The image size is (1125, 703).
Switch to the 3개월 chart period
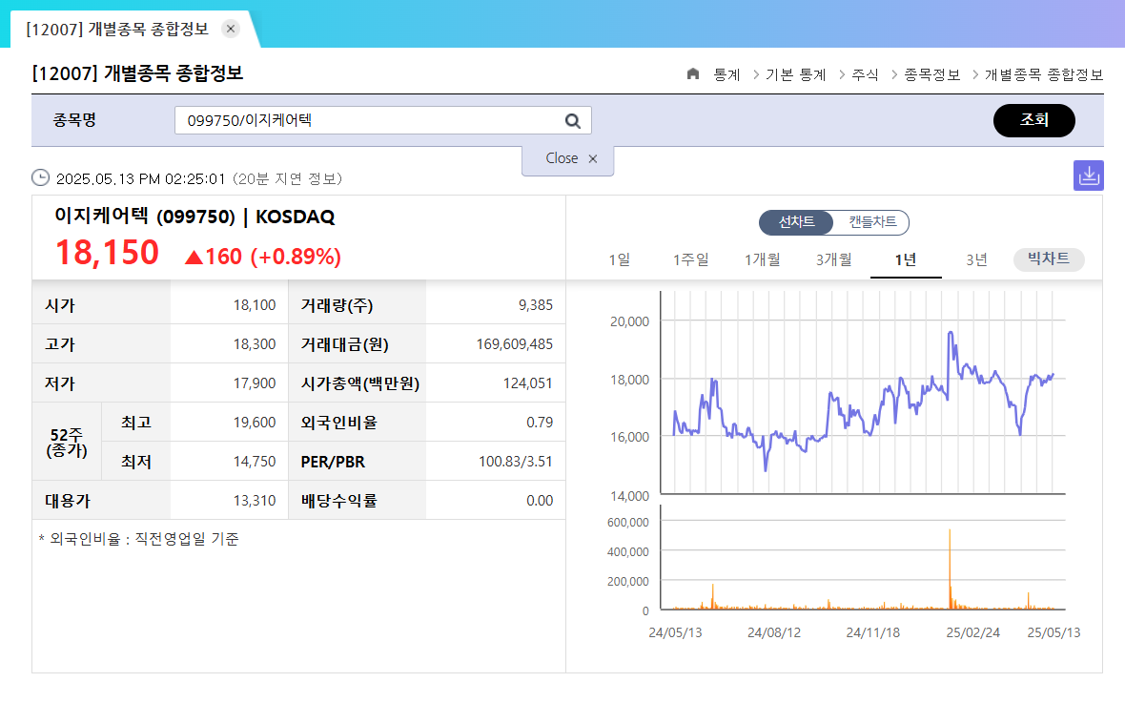[x=832, y=258]
